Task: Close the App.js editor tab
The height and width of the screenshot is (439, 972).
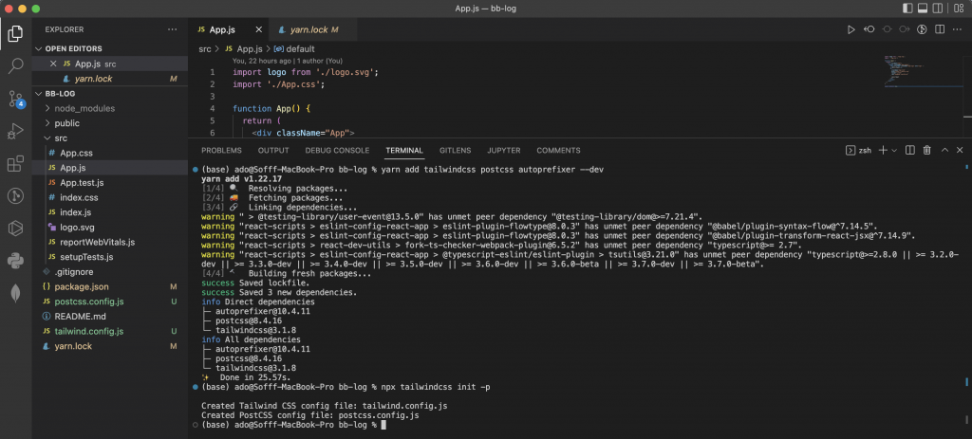Action: click(x=258, y=29)
